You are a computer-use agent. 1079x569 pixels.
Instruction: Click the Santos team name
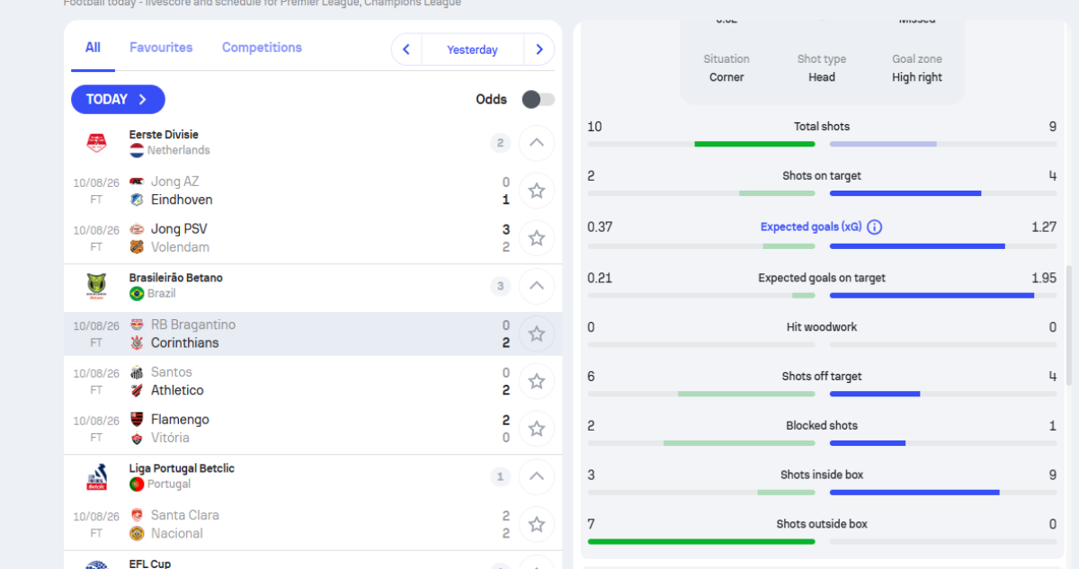click(172, 372)
